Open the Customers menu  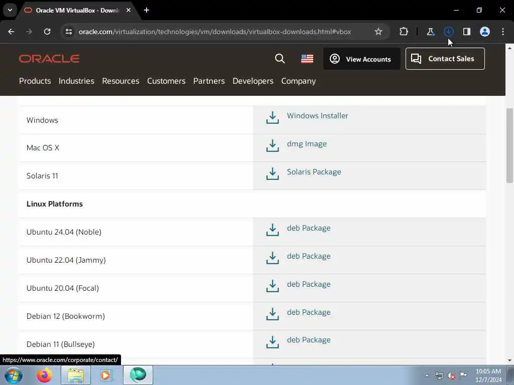(166, 81)
